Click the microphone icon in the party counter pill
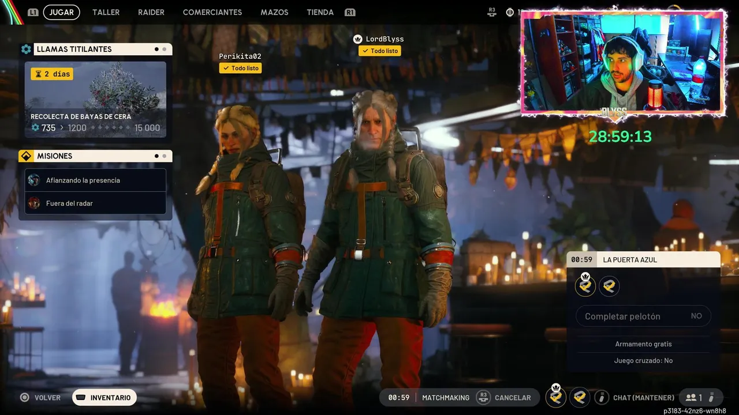 tap(712, 397)
